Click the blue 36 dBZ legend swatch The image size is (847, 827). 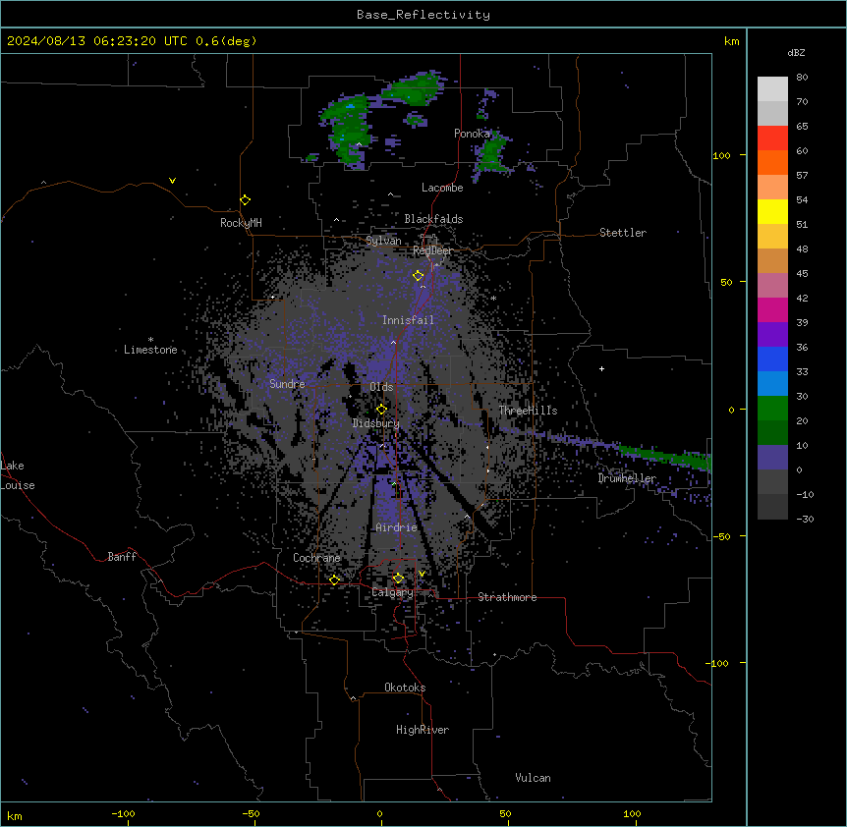tap(772, 358)
